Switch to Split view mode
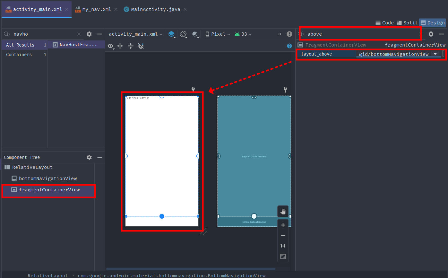The width and height of the screenshot is (448, 278). 407,23
